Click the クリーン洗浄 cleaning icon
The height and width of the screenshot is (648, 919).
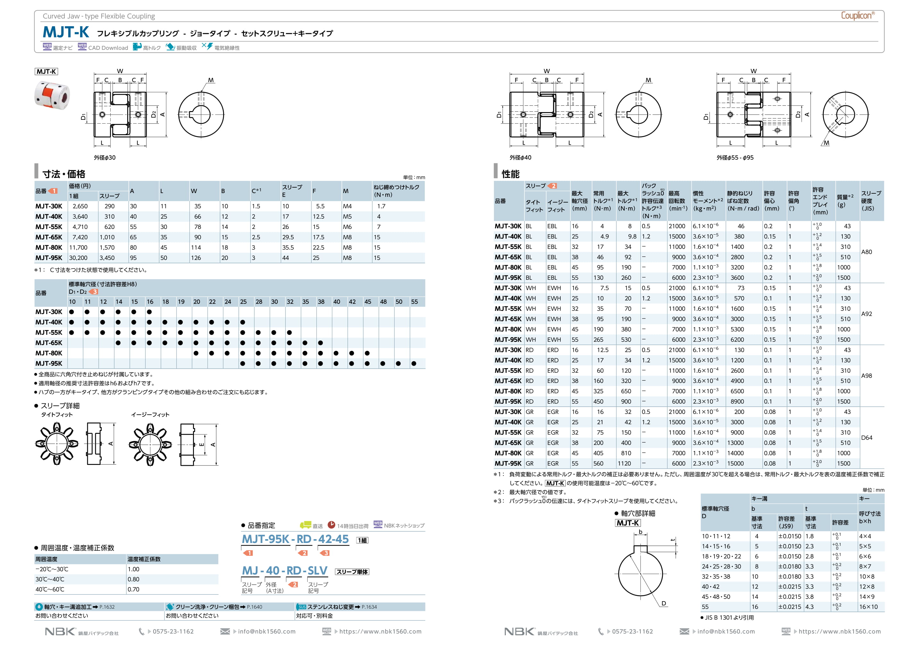click(170, 607)
